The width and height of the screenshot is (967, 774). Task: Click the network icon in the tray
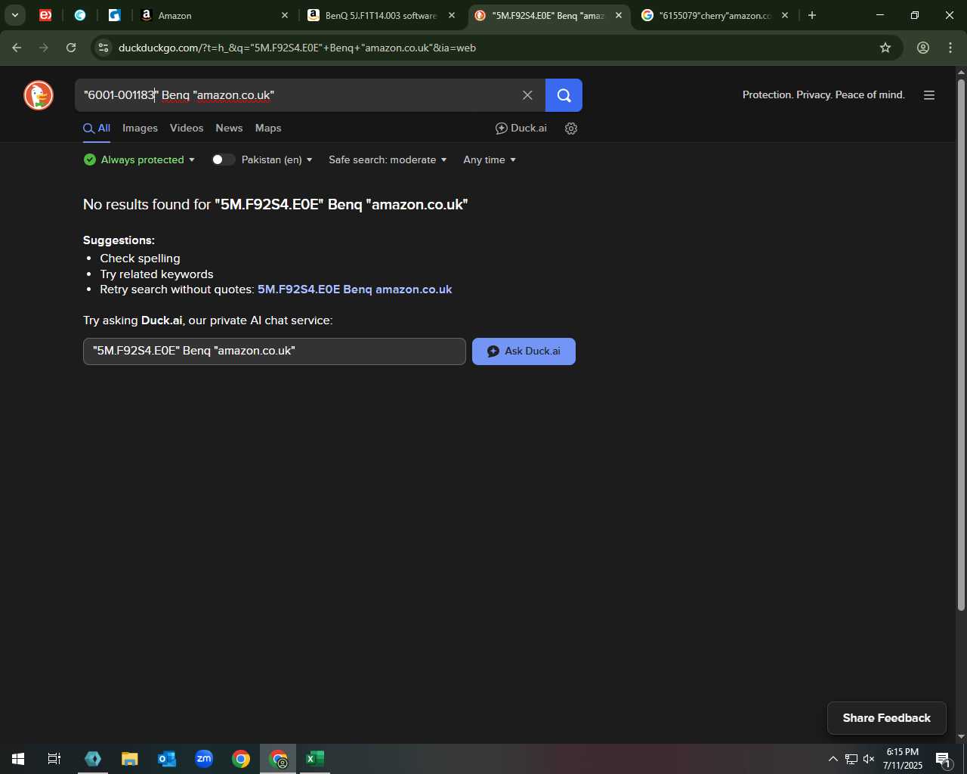coord(851,759)
